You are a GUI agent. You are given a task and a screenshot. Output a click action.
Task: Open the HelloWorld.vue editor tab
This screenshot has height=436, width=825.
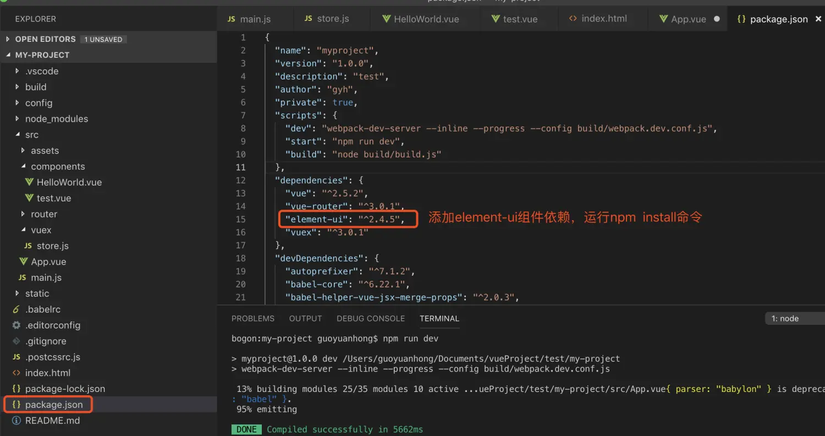pyautogui.click(x=426, y=19)
